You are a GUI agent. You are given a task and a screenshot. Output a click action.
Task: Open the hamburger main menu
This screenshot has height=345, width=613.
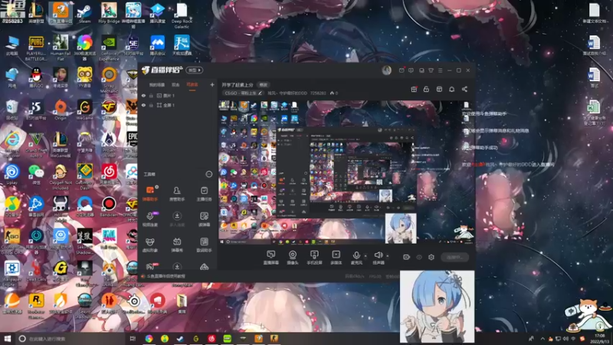coord(440,71)
